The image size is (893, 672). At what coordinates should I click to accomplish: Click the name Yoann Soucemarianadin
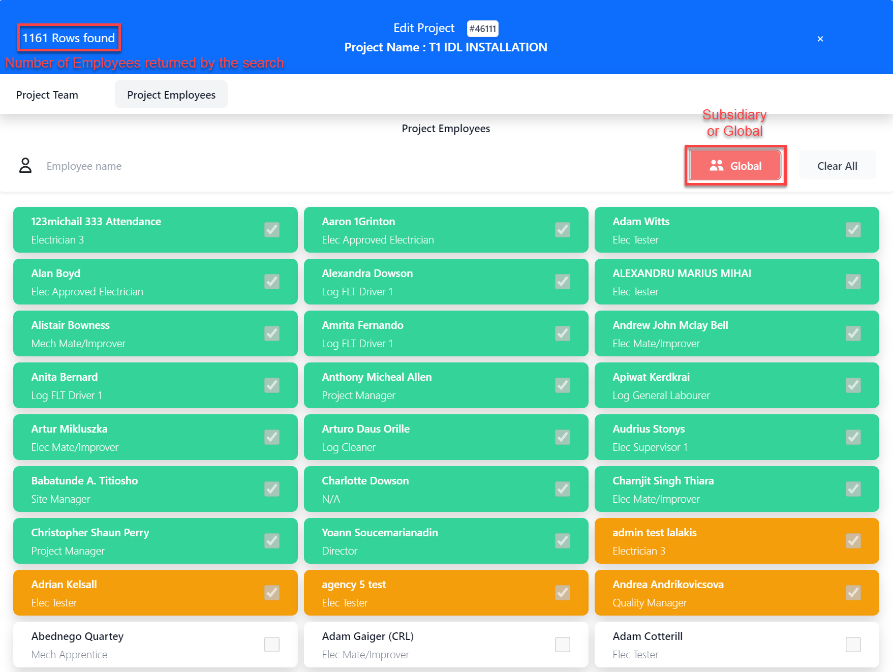click(x=380, y=533)
